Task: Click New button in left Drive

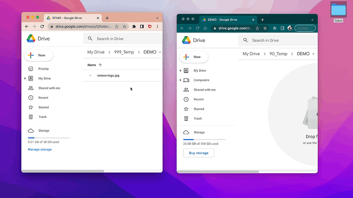Action: click(x=39, y=55)
